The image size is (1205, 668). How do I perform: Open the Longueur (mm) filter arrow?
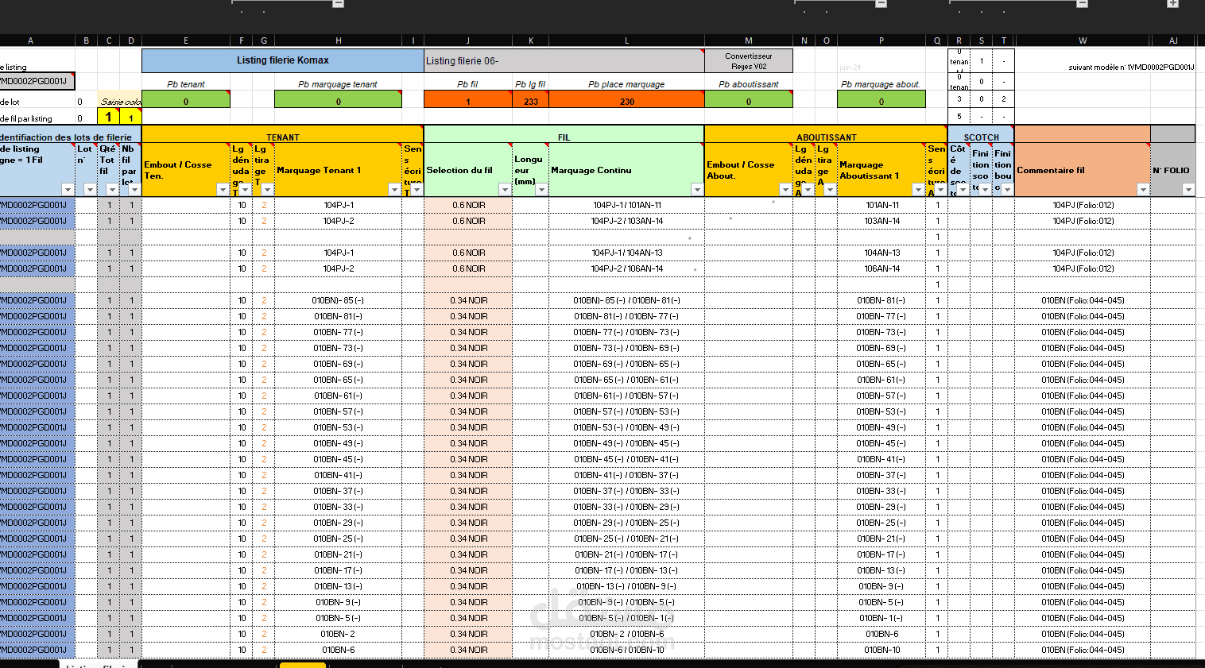541,189
